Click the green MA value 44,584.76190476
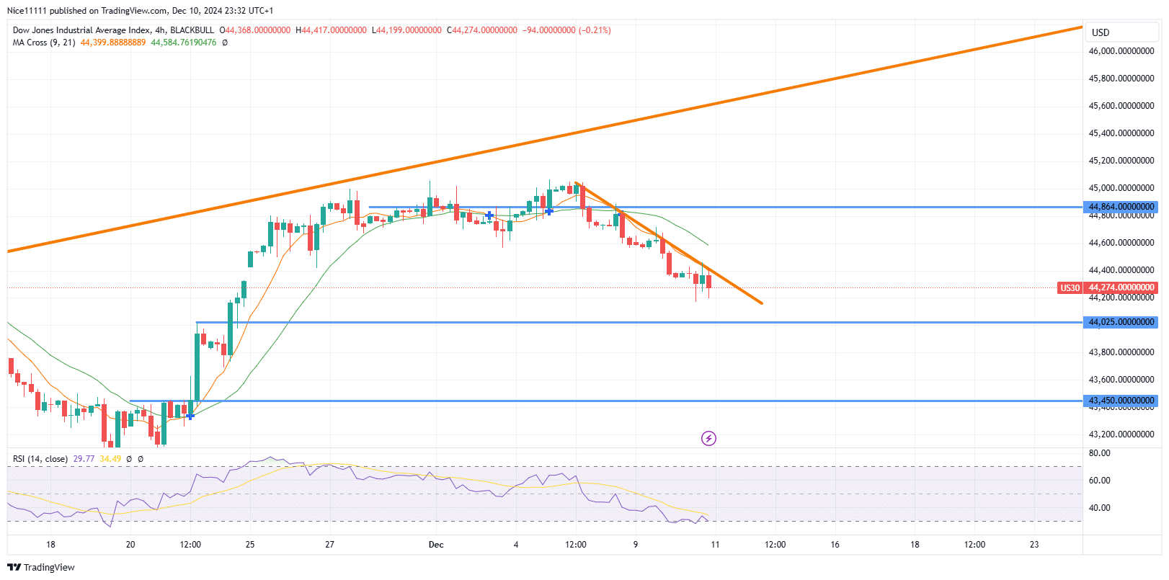The image size is (1169, 580). [184, 43]
